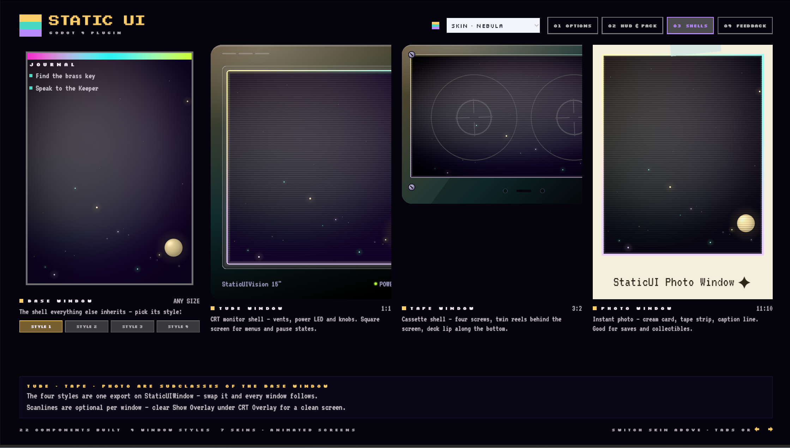Screen dimensions: 790x448
Task: Switch base window to Style 4
Action: [x=178, y=326]
